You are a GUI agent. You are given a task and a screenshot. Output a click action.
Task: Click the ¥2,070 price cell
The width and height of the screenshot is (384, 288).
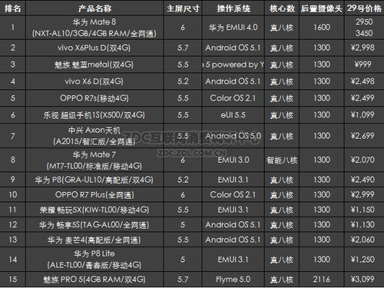[363, 160]
